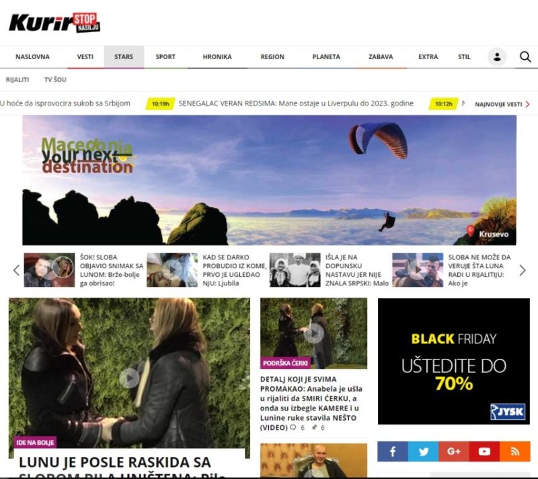
Task: Open the Google Plus social icon
Action: pos(453,451)
